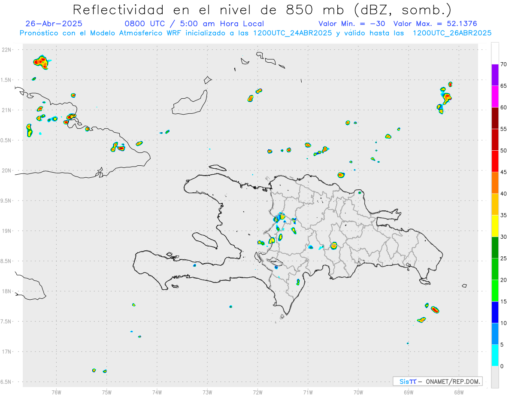Image resolution: width=515 pixels, height=398 pixels.
Task: Click the '18N' latitude axis label
Action: [x=7, y=292]
